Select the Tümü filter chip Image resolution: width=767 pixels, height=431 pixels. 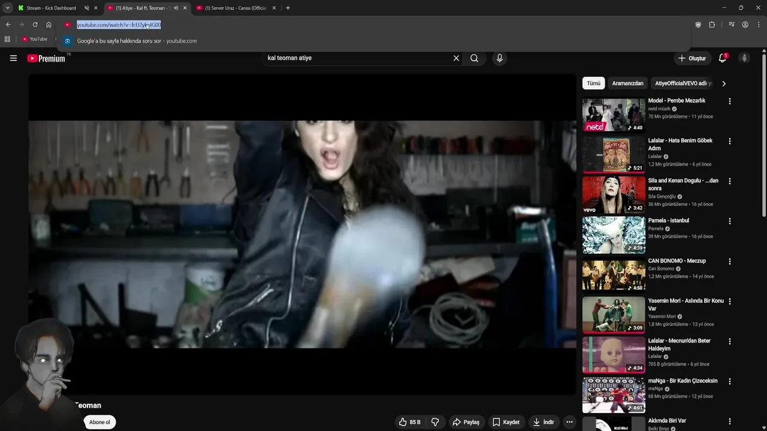pos(593,83)
